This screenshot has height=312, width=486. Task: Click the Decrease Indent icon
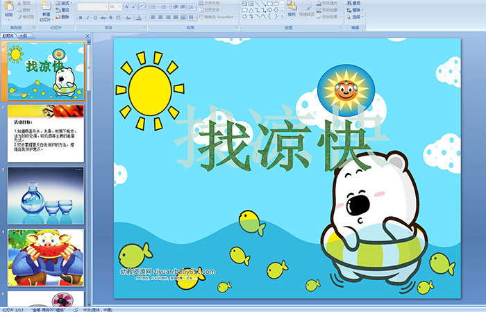175,7
